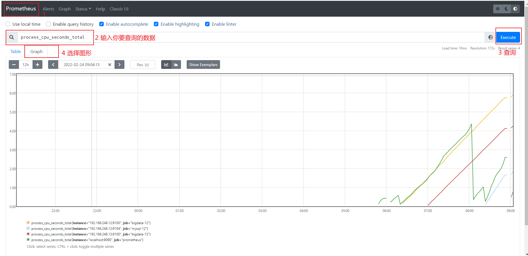Click the 12h range field

click(25, 65)
